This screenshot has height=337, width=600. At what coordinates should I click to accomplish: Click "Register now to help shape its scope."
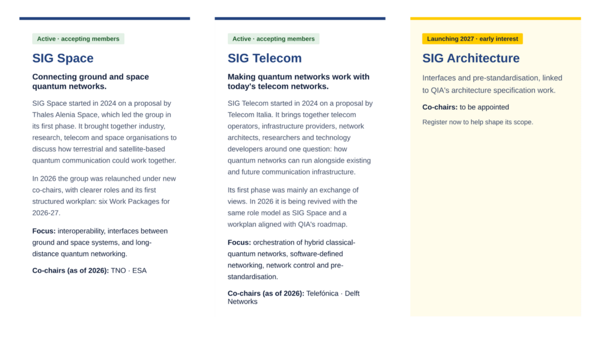click(x=478, y=122)
